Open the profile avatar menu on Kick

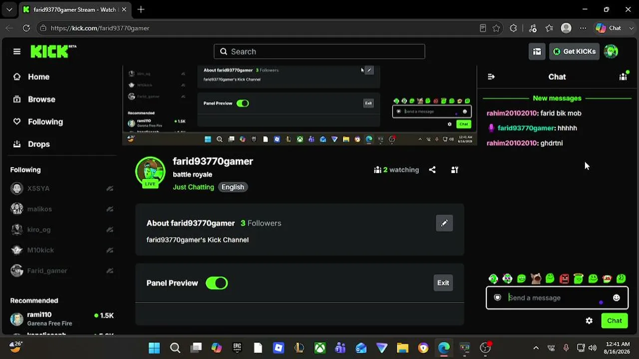[x=611, y=51]
